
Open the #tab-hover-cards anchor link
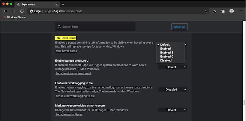(66, 51)
